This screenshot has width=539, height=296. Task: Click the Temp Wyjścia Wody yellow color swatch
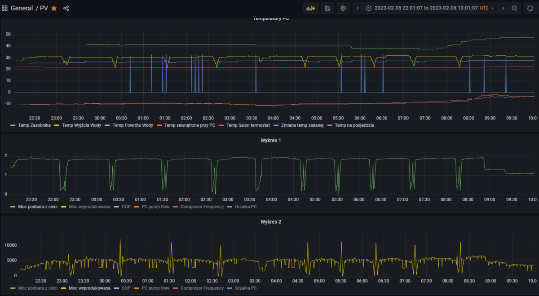pyautogui.click(x=58, y=125)
